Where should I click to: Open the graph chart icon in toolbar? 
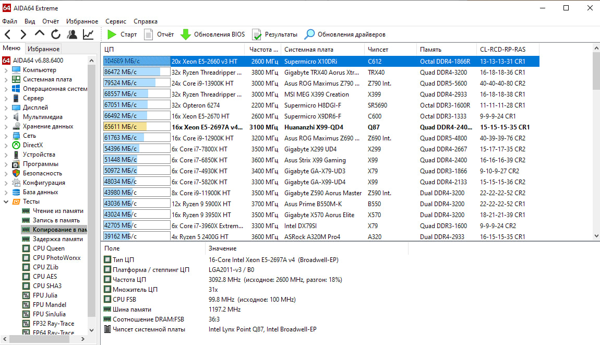(88, 34)
